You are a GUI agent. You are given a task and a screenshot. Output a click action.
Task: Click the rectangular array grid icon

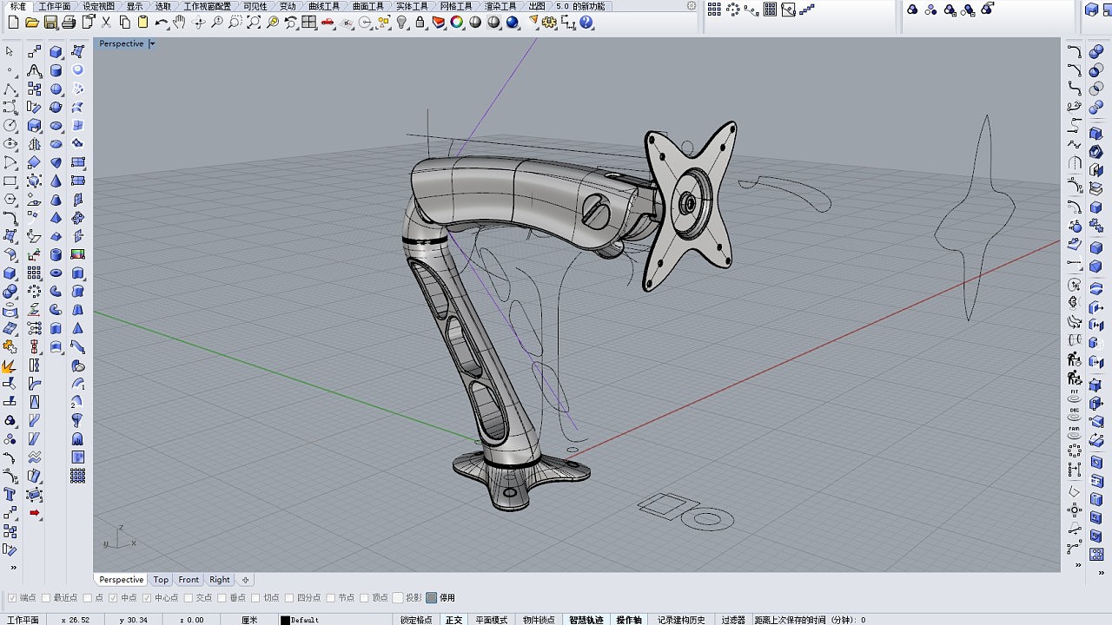coord(714,10)
